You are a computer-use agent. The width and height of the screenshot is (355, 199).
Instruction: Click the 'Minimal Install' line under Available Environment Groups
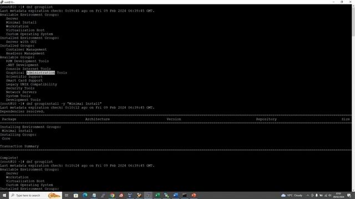coord(21,22)
